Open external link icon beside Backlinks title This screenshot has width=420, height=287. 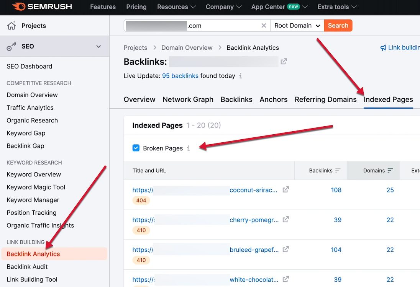pyautogui.click(x=284, y=61)
